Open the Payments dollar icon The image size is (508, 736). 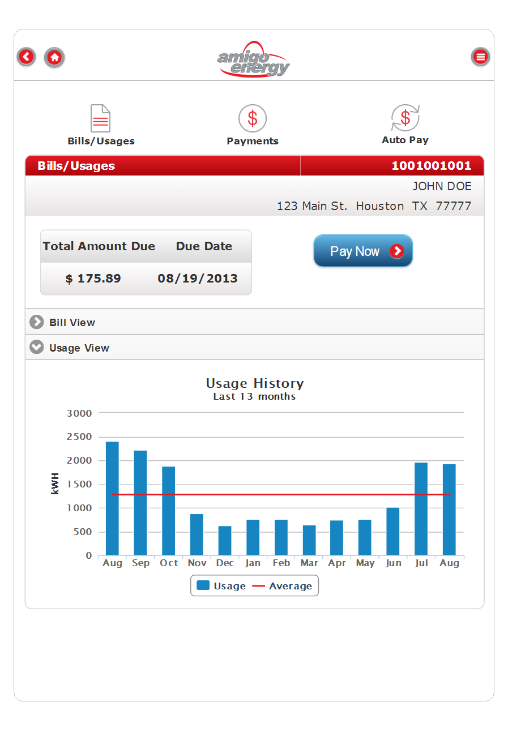click(253, 118)
